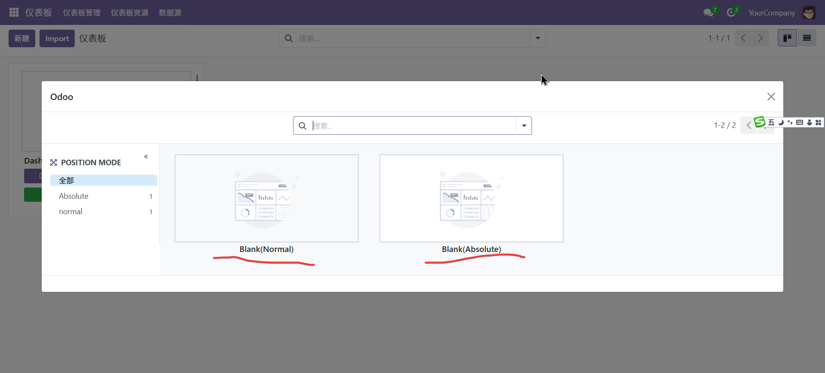This screenshot has width=825, height=373.
Task: Open the activities clock icon
Action: click(x=731, y=13)
